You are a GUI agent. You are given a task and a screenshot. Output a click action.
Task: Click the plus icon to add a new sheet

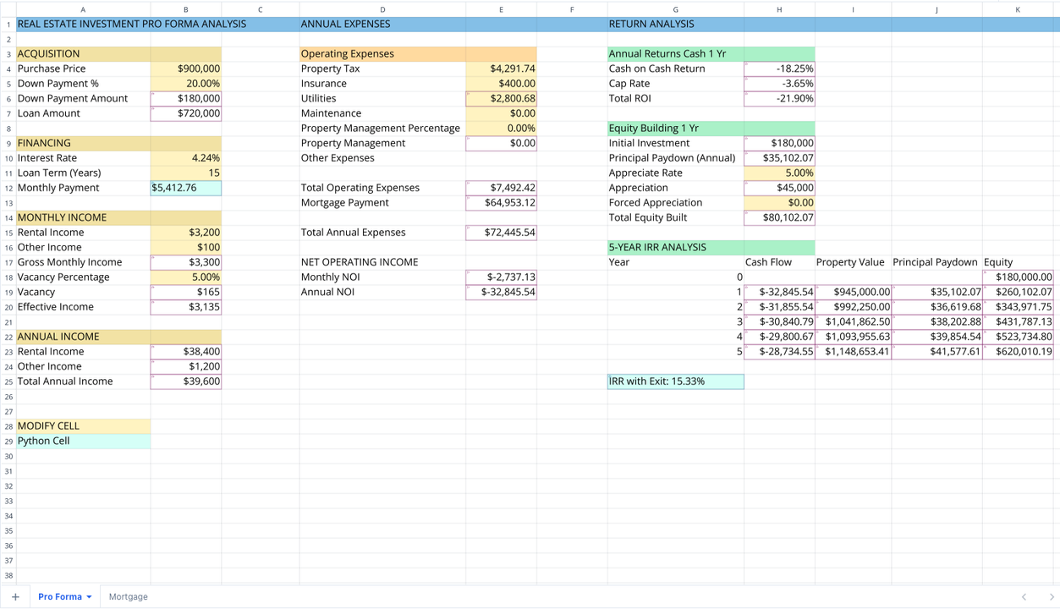click(15, 596)
